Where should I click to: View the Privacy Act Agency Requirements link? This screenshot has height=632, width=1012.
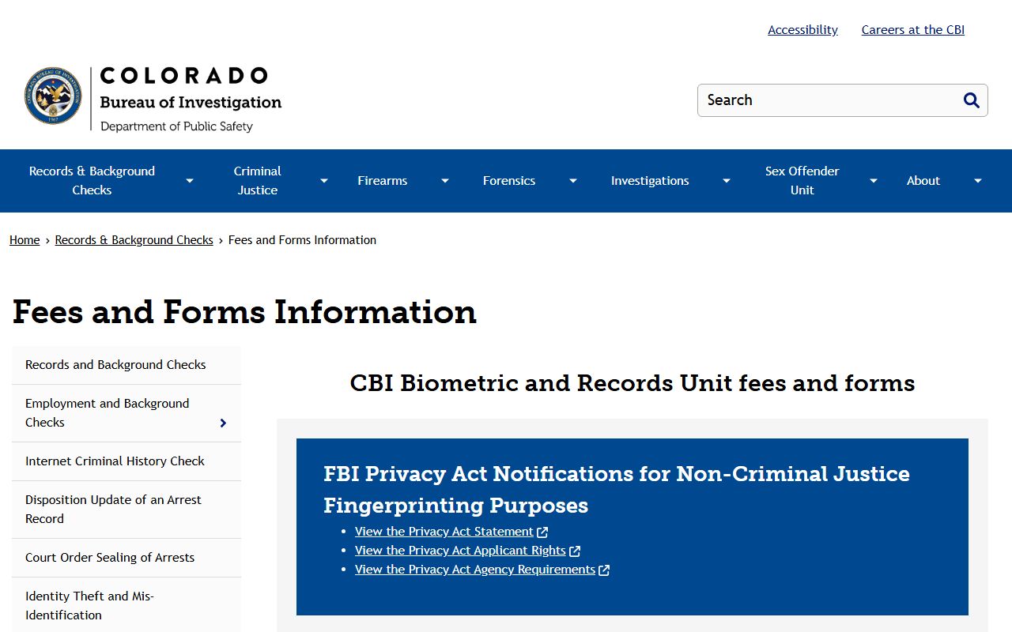475,570
